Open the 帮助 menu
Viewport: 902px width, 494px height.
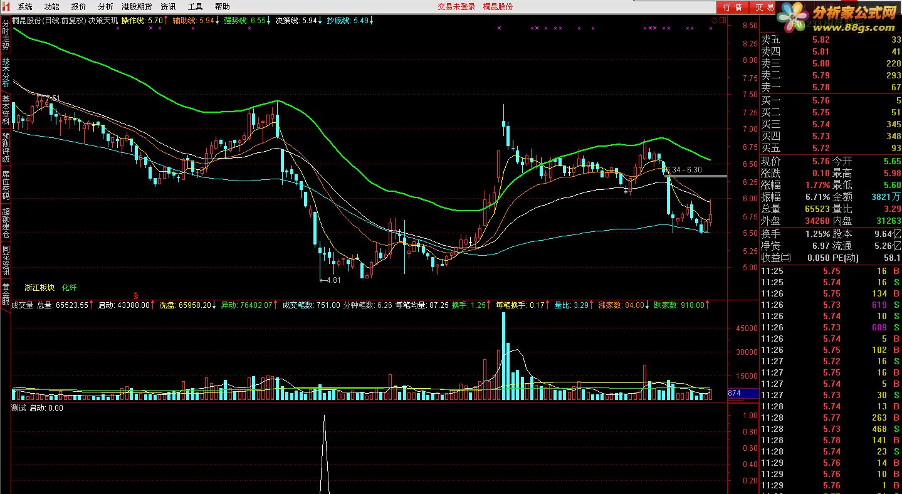(222, 6)
